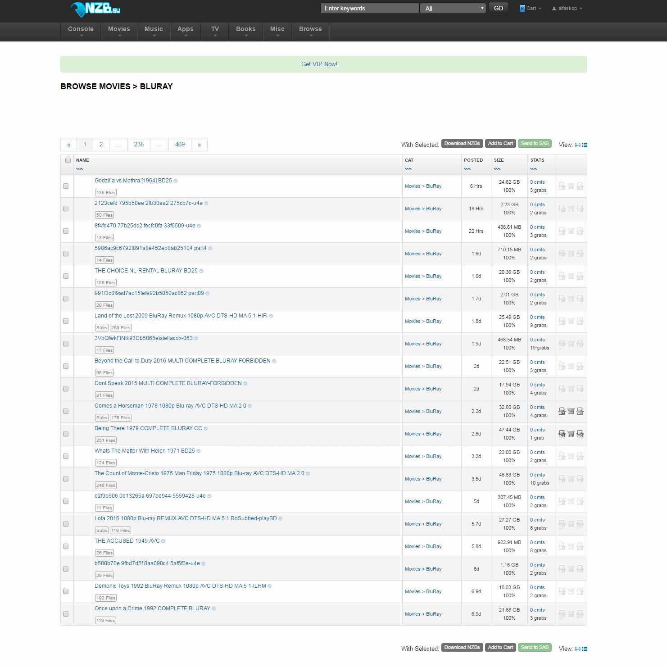Screen dimensions: 667x667
Task: Cart icon for Whats The Matter With Helen
Action: pos(571,456)
